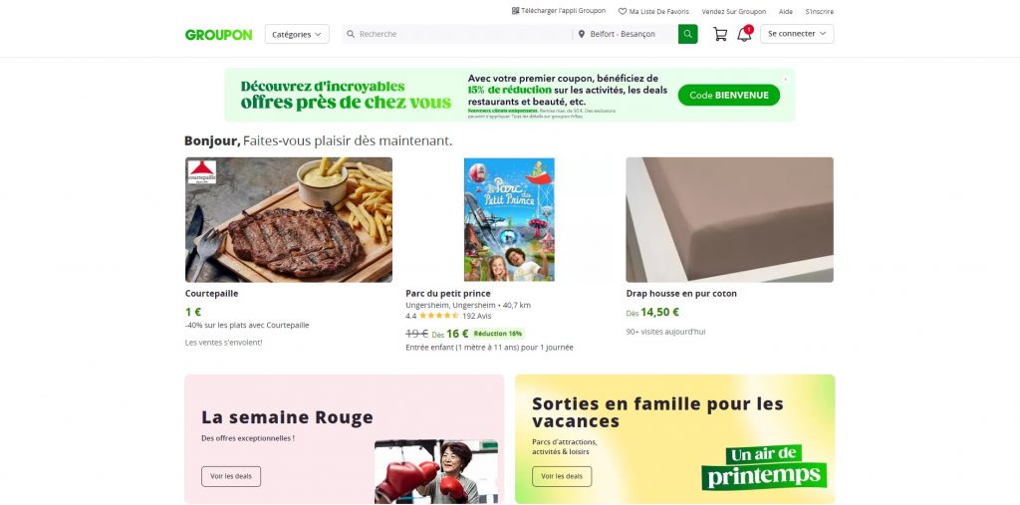
Task: Open the Parc du petit prince thumbnail
Action: [x=509, y=219]
